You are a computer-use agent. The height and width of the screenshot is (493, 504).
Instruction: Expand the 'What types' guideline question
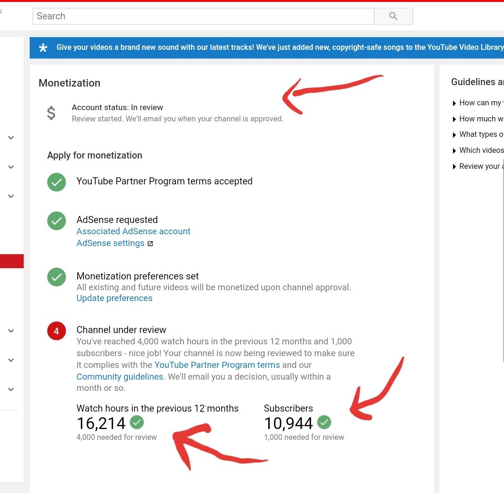[478, 135]
